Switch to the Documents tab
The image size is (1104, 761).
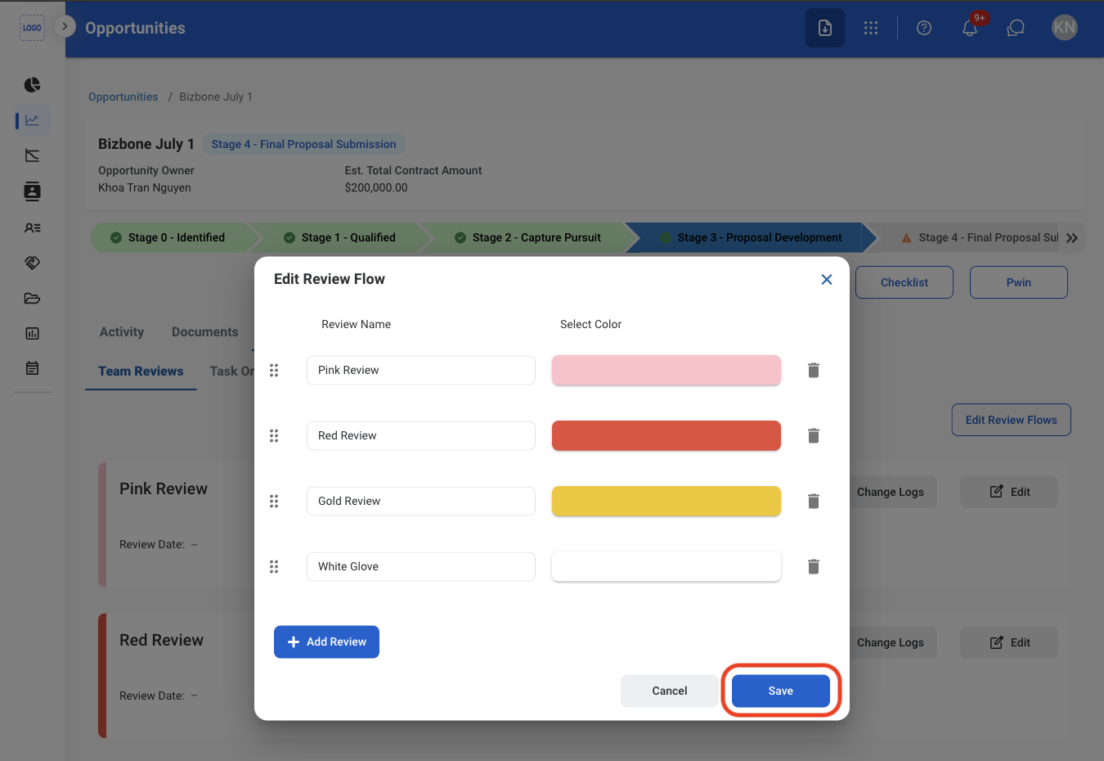pos(205,332)
